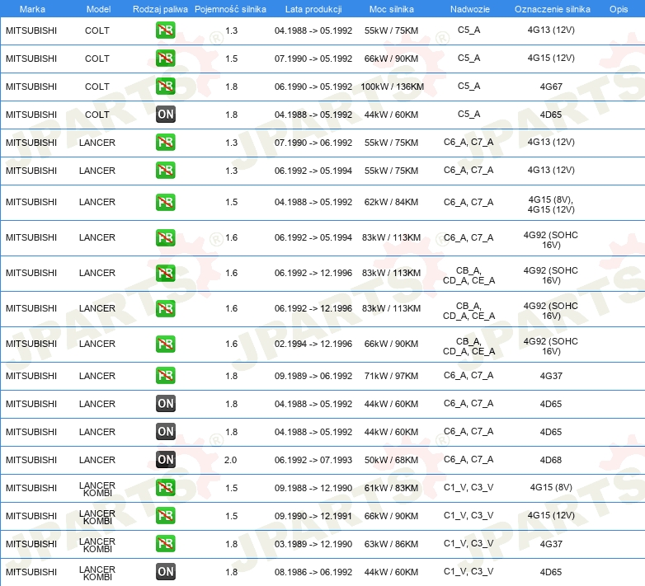Click the petrol icon in the COLT 1.3 row
This screenshot has width=645, height=586.
[165, 30]
